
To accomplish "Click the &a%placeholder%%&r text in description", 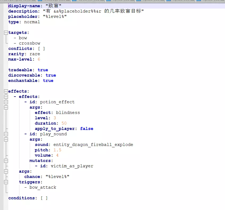I will [x=77, y=11].
